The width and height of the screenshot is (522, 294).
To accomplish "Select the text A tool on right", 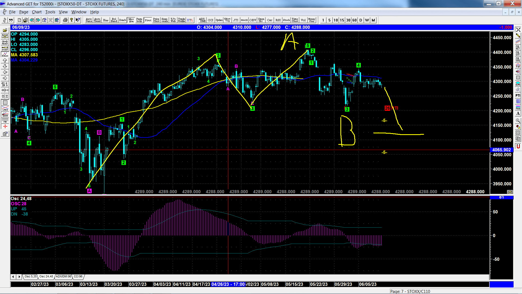I will point(518,113).
